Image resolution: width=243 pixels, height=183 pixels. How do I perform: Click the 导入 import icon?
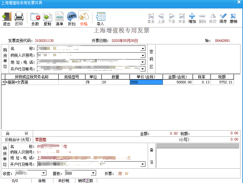click(101, 19)
